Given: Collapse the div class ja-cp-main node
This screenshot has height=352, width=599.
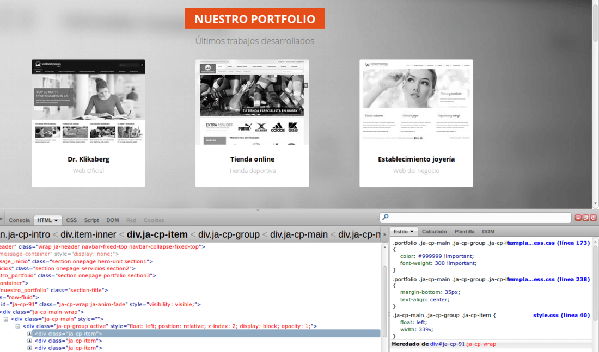Looking at the screenshot, I should [x=6, y=319].
